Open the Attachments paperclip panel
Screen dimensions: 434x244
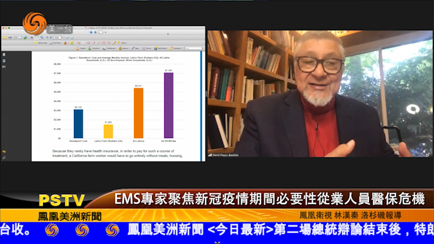[4, 157]
